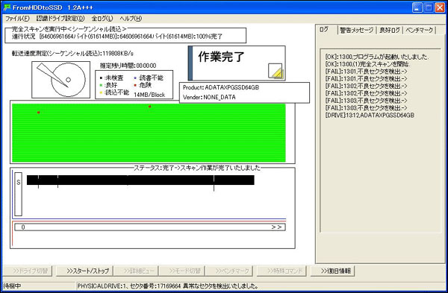This screenshot has height=293, width=448.
Task: Click the yellow 読込不能 legend marker
Action: (x=101, y=92)
